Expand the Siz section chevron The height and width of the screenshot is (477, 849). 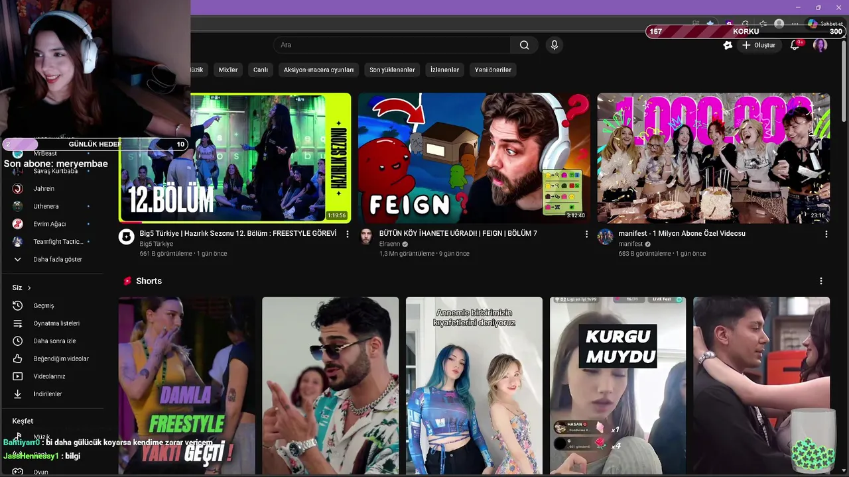tap(29, 288)
